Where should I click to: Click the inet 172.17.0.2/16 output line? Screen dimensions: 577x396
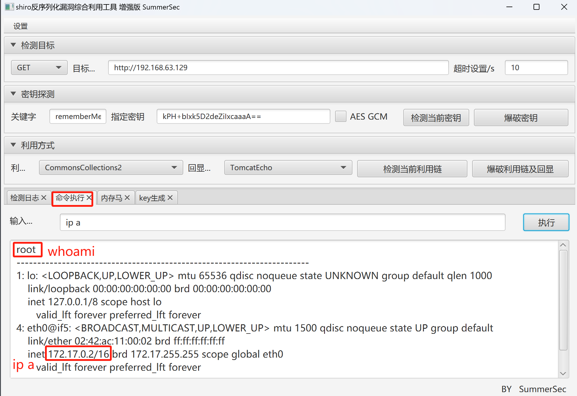pos(155,354)
